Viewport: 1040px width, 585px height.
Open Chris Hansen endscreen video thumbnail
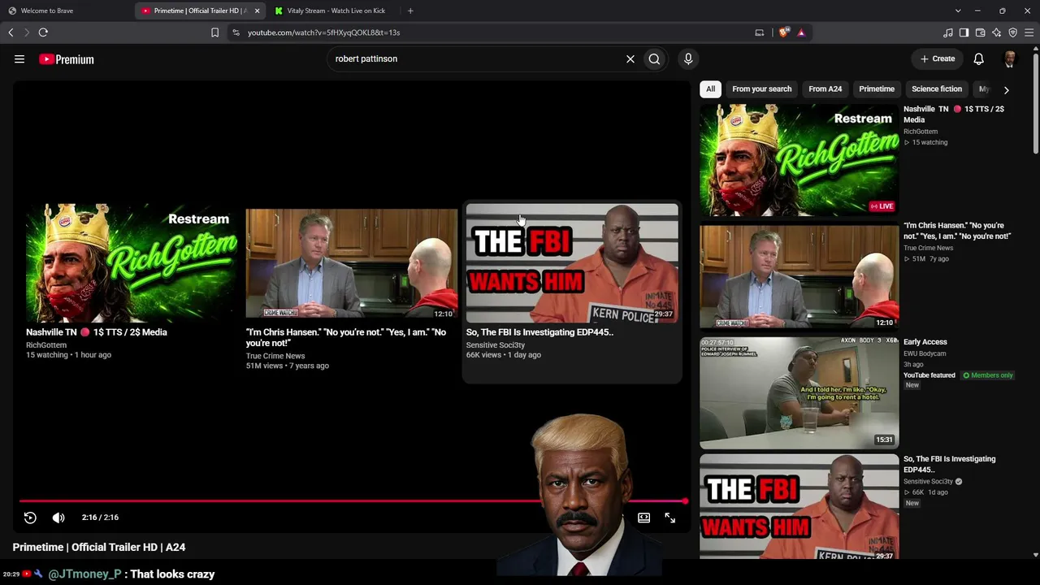pos(352,263)
